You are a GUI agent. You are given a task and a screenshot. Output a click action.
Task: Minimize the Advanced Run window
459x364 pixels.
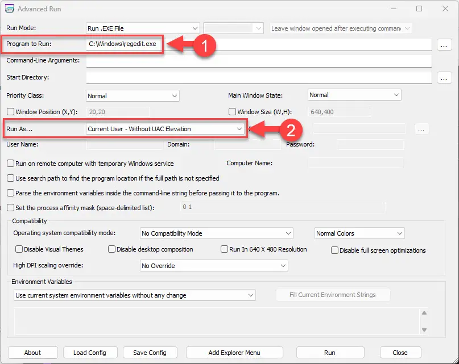[394, 9]
